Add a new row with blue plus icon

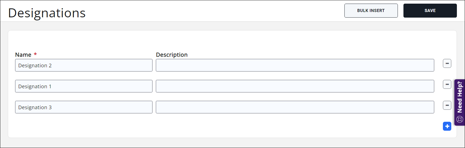point(447,126)
